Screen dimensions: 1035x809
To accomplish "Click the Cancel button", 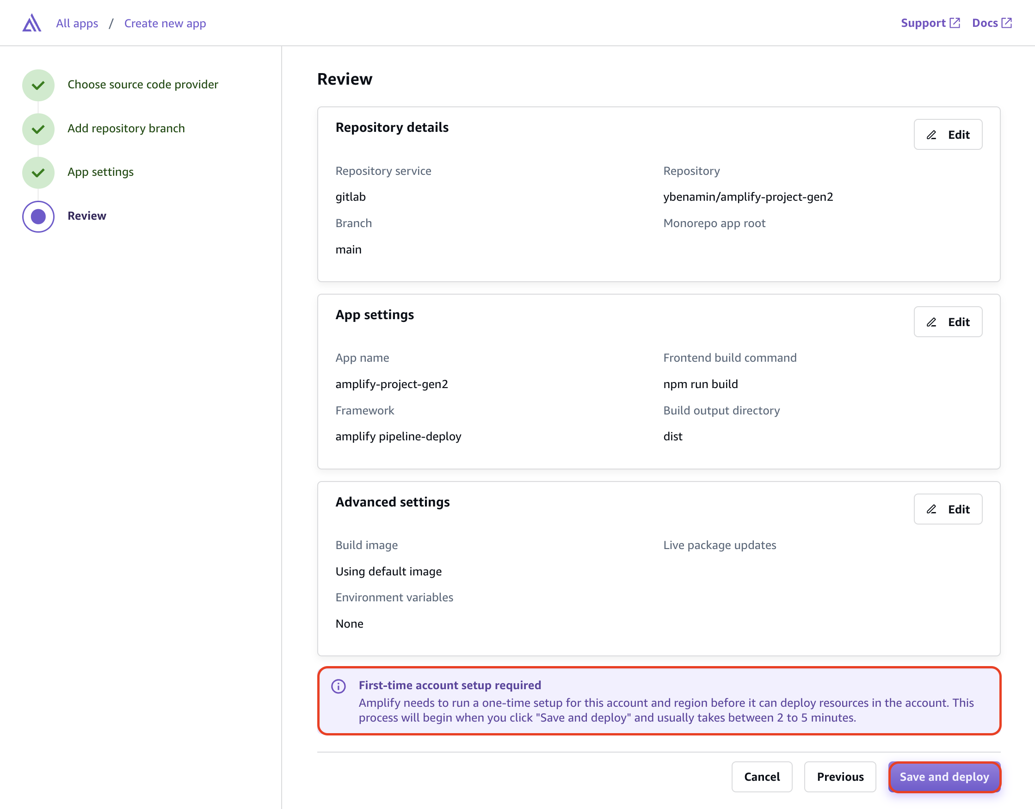I will 762,777.
